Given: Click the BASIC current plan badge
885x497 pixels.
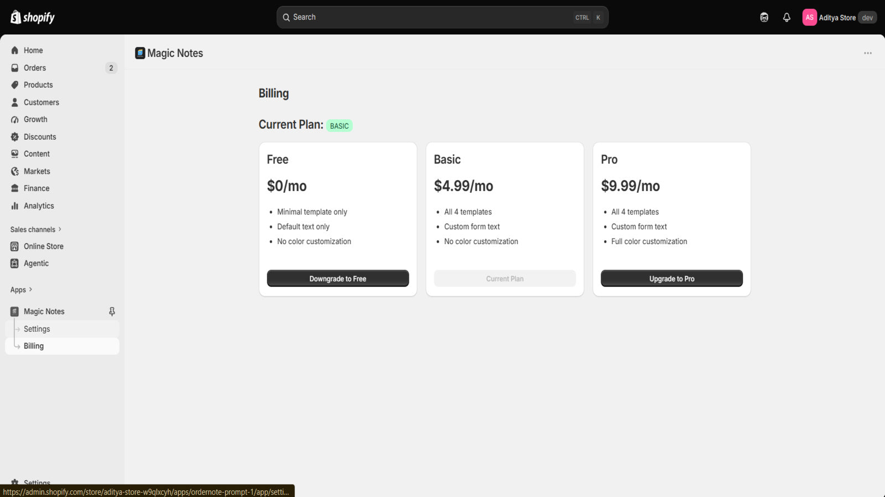Looking at the screenshot, I should tap(340, 126).
